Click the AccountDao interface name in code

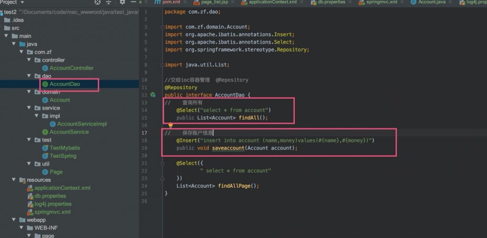coord(230,95)
